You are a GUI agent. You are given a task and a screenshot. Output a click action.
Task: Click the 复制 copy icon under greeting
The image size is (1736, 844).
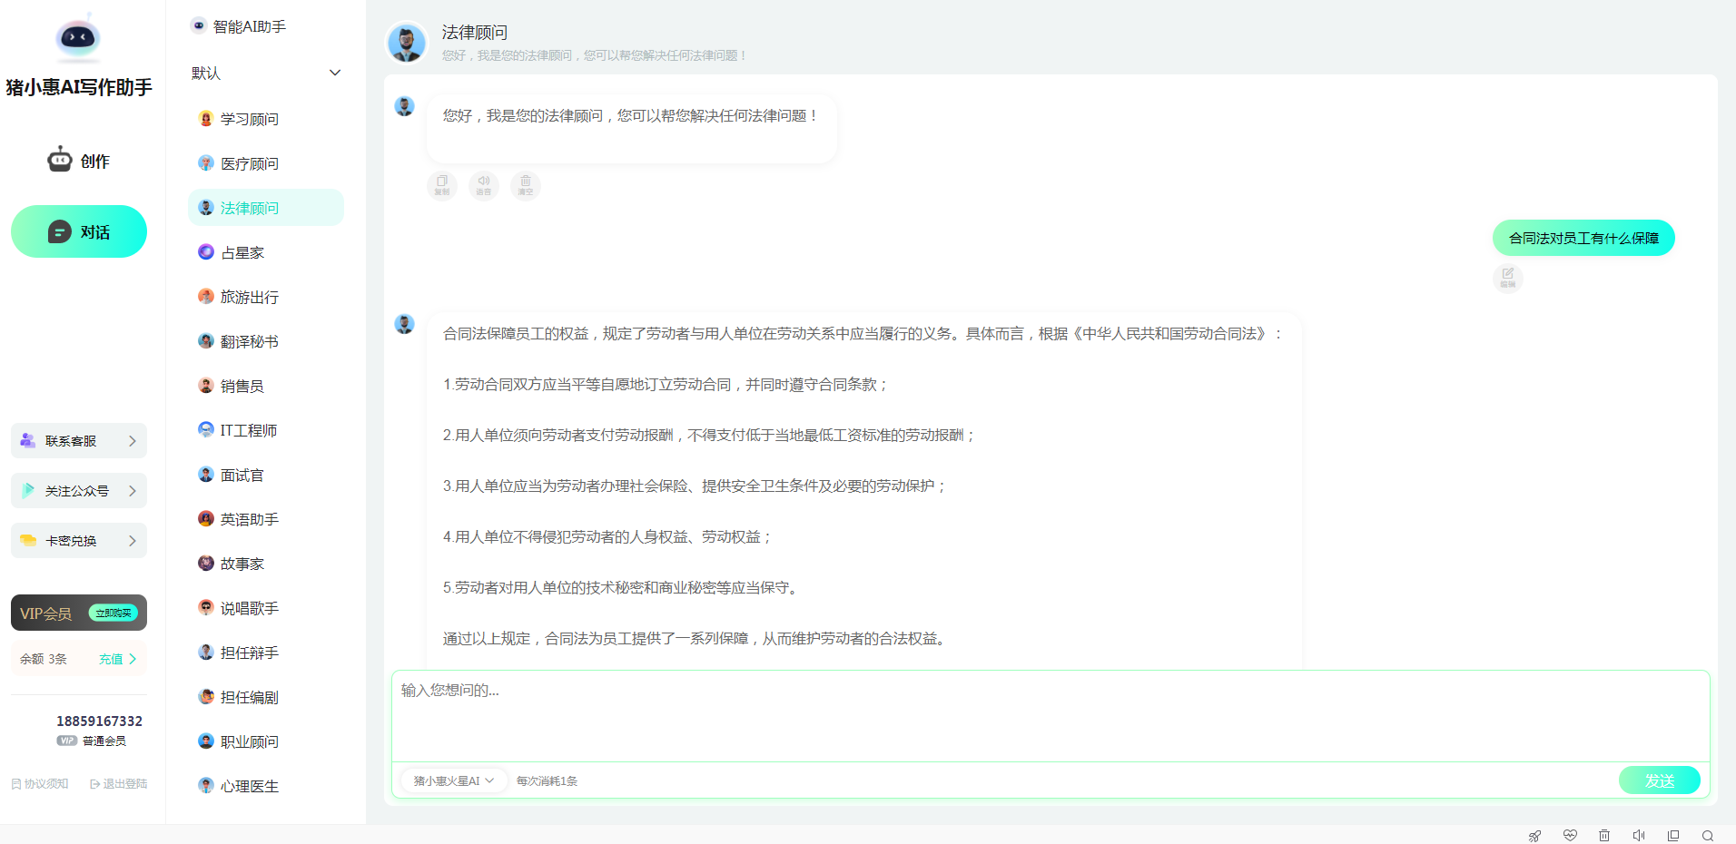[x=442, y=185]
